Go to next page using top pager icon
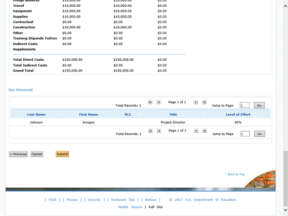Image resolution: width=288 pixels, height=216 pixels. (196, 102)
